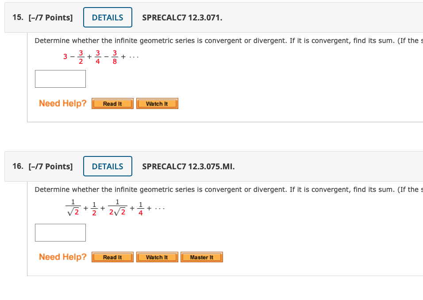Viewport: 423px width, 300px height.
Task: Click the [-/7 Points] label on question 15
Action: 50,17
